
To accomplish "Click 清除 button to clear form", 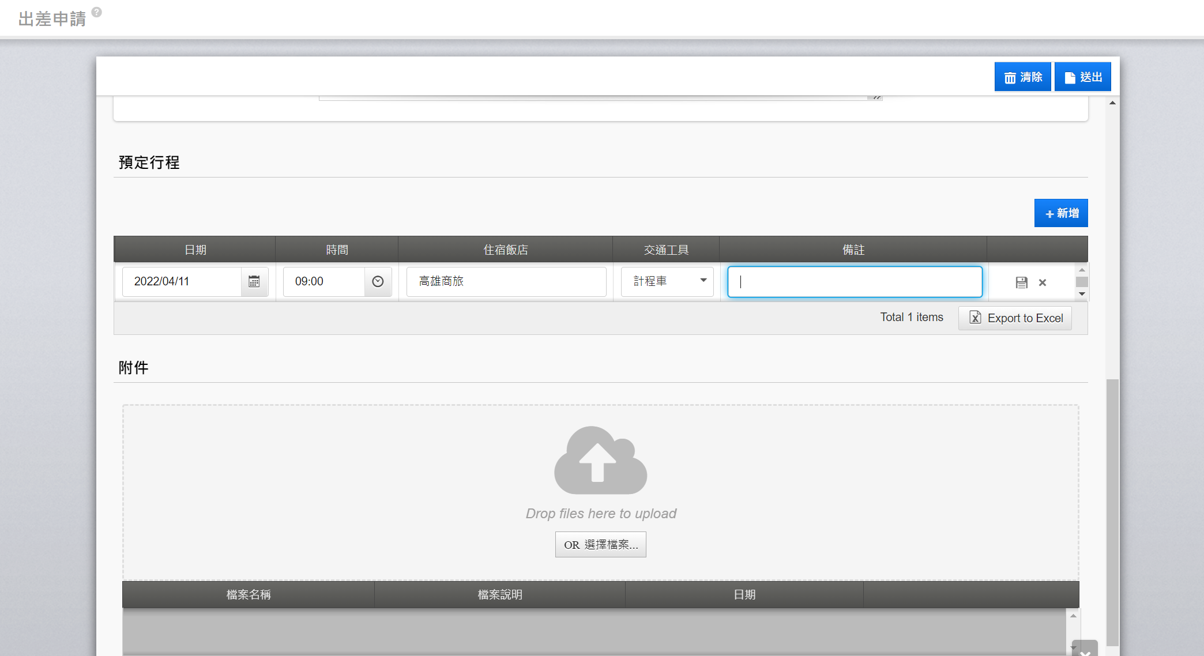I will (1022, 77).
